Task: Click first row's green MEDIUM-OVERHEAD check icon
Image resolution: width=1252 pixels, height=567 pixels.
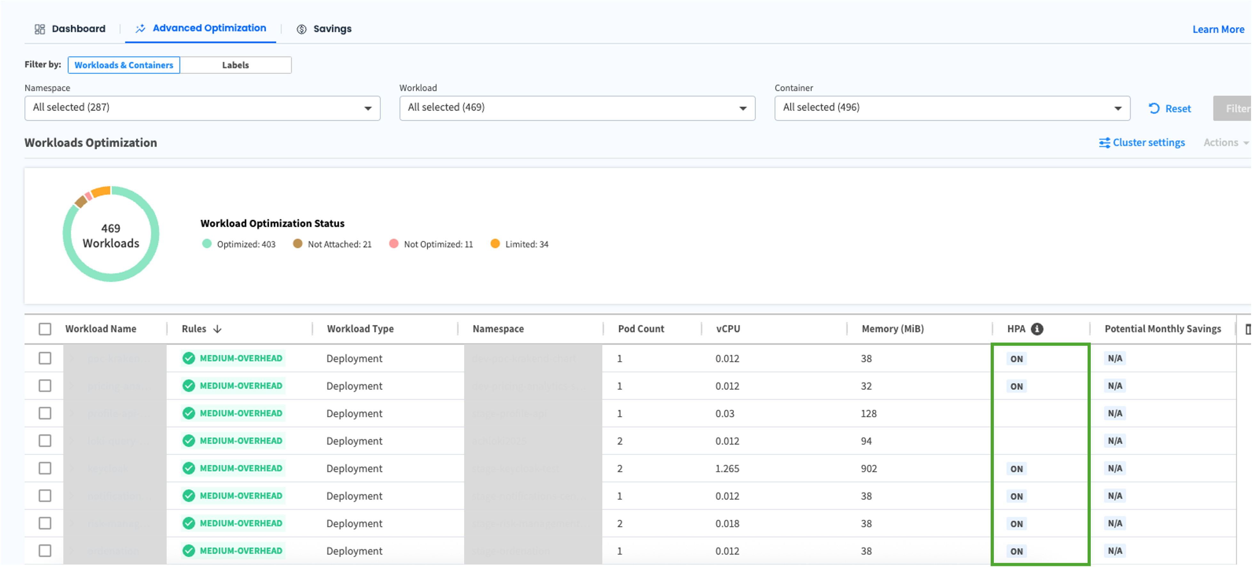Action: [x=189, y=358]
